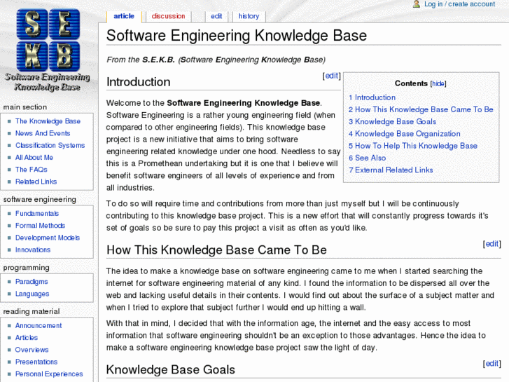Jump to Knowledge Base Organization in contents

click(407, 134)
